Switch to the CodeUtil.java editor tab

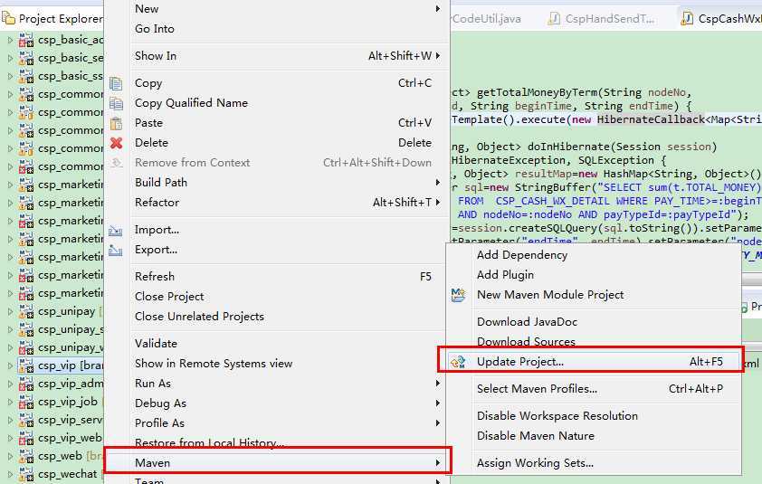pyautogui.click(x=487, y=18)
